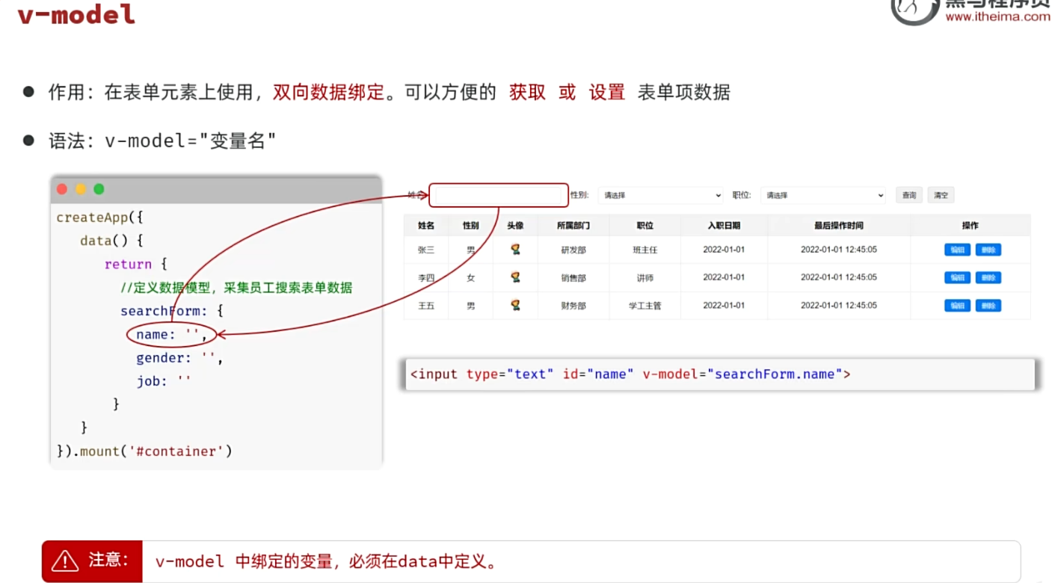Image resolution: width=1055 pixels, height=583 pixels.
Task: Click 编辑 in 李四's row
Action: (956, 277)
